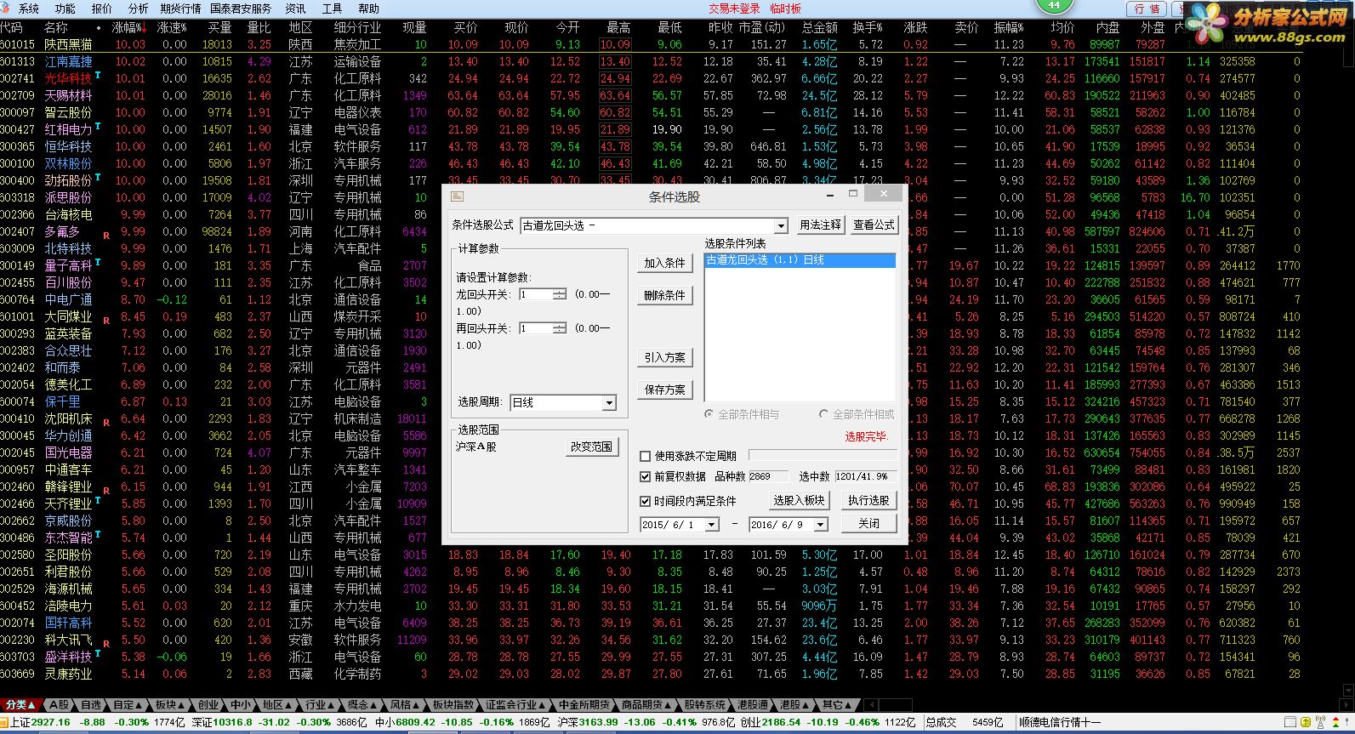Open the start date 2015/6/1 picker
This screenshot has width=1355, height=734.
tap(712, 525)
